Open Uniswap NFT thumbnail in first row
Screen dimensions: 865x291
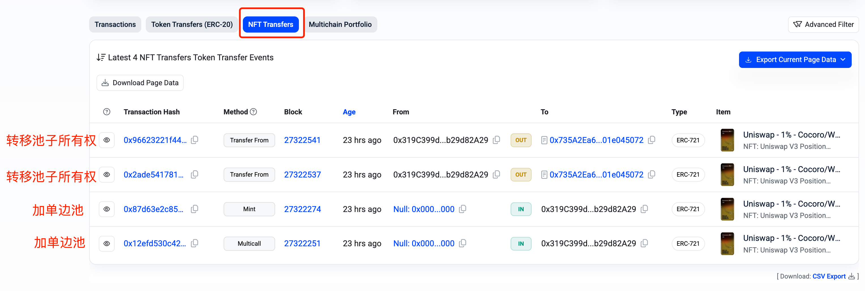pos(727,140)
